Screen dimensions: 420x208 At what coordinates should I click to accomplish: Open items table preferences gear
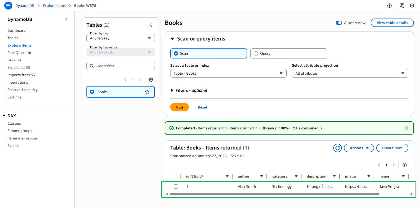[405, 165]
